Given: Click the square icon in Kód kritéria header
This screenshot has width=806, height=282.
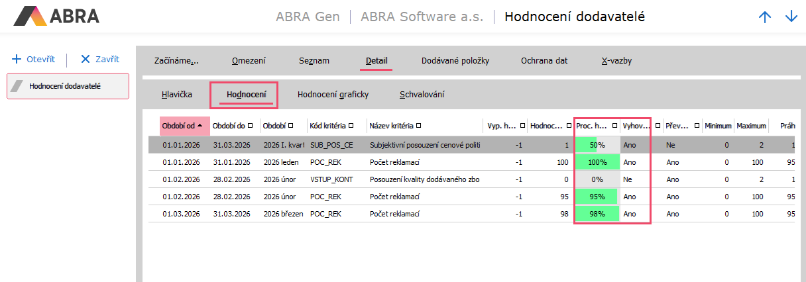Looking at the screenshot, I should click(351, 126).
